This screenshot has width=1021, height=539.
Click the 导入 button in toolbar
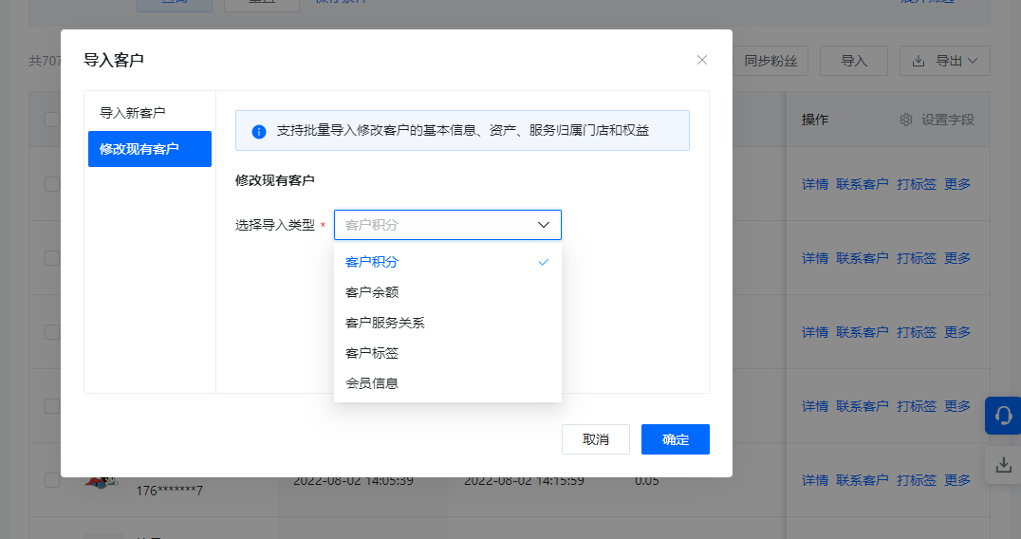pyautogui.click(x=854, y=61)
